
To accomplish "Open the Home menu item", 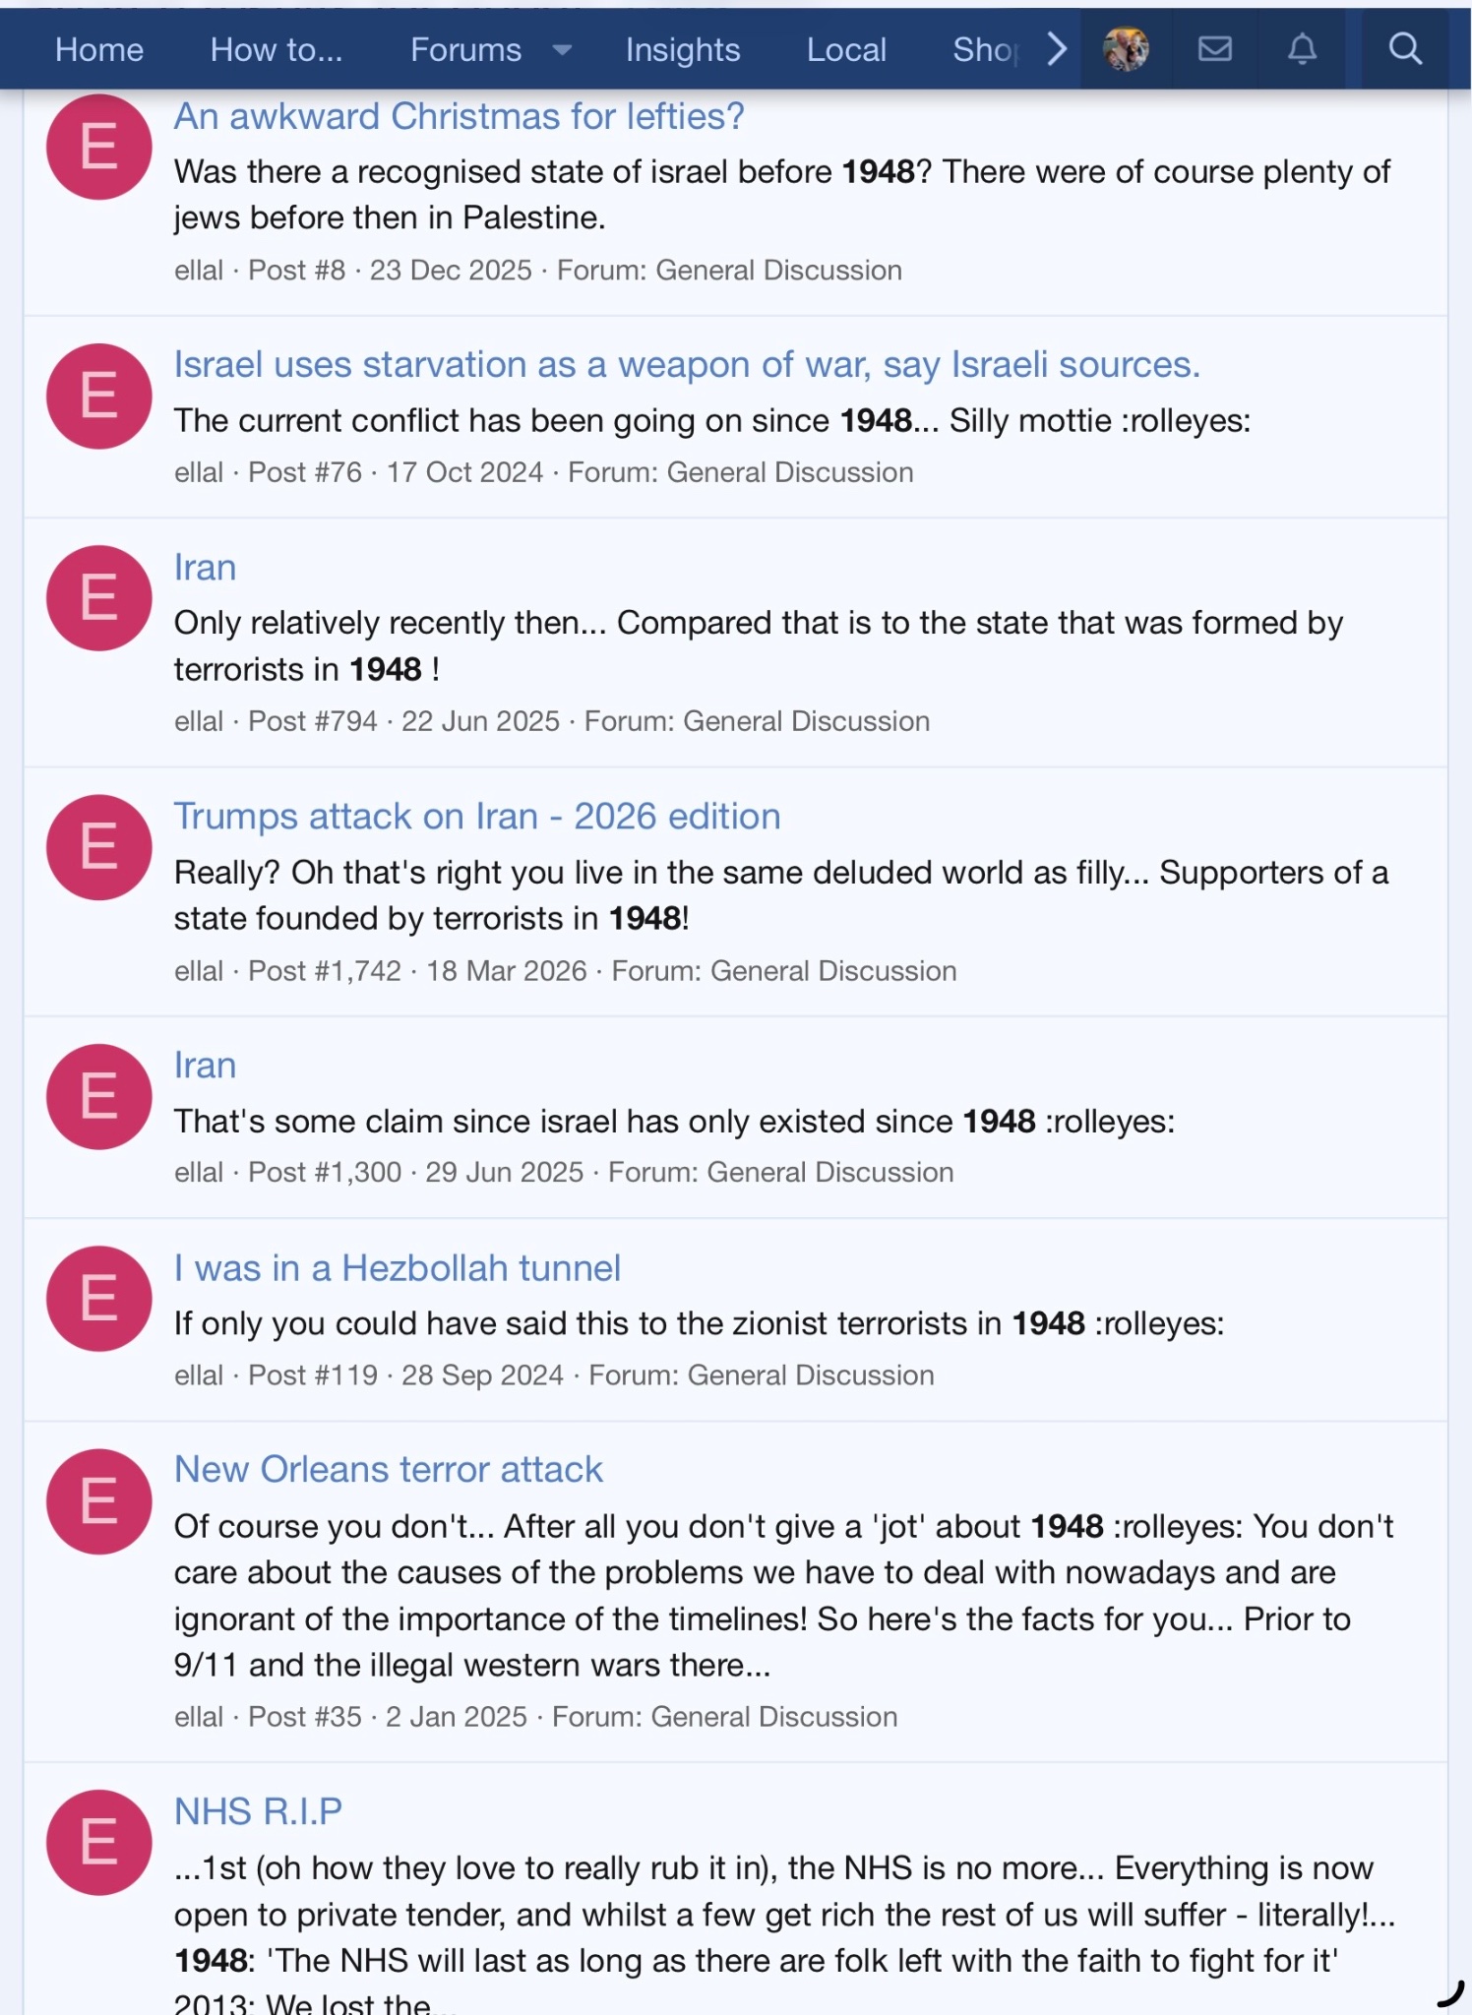I will (x=99, y=50).
